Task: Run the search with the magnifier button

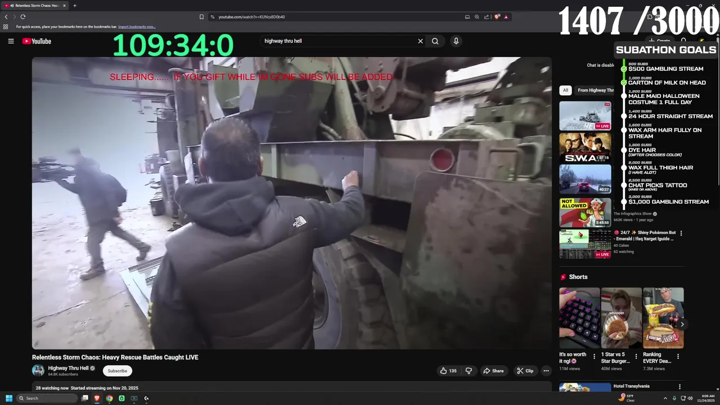Action: pyautogui.click(x=435, y=41)
